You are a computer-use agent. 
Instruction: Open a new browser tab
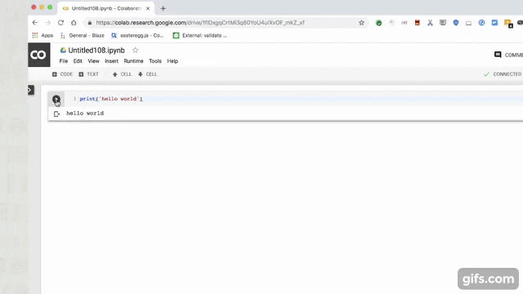coord(163,8)
